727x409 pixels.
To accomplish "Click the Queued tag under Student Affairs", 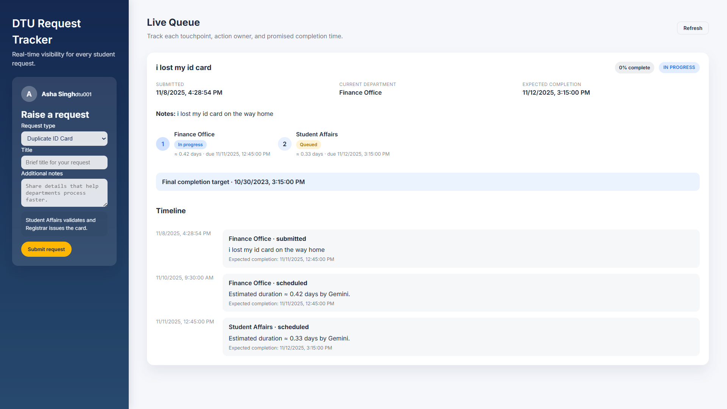I will (308, 145).
